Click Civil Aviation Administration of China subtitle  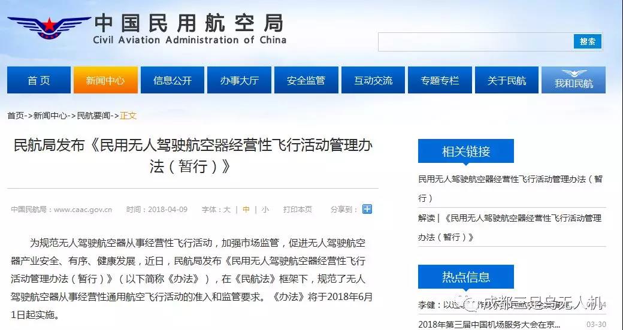click(x=189, y=40)
